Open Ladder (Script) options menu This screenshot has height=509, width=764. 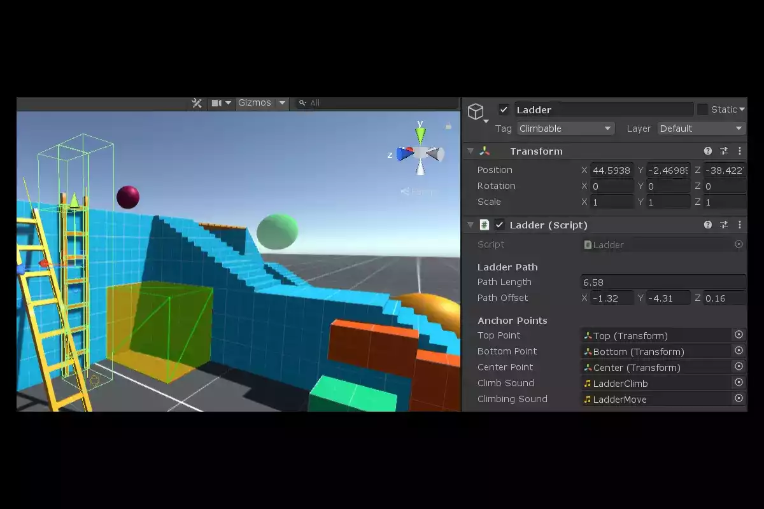tap(740, 225)
